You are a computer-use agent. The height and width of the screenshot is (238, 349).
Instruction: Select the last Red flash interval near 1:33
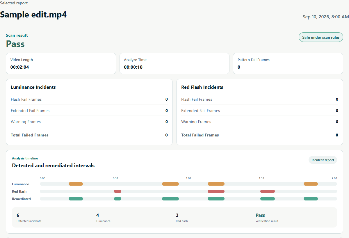[x=268, y=191]
